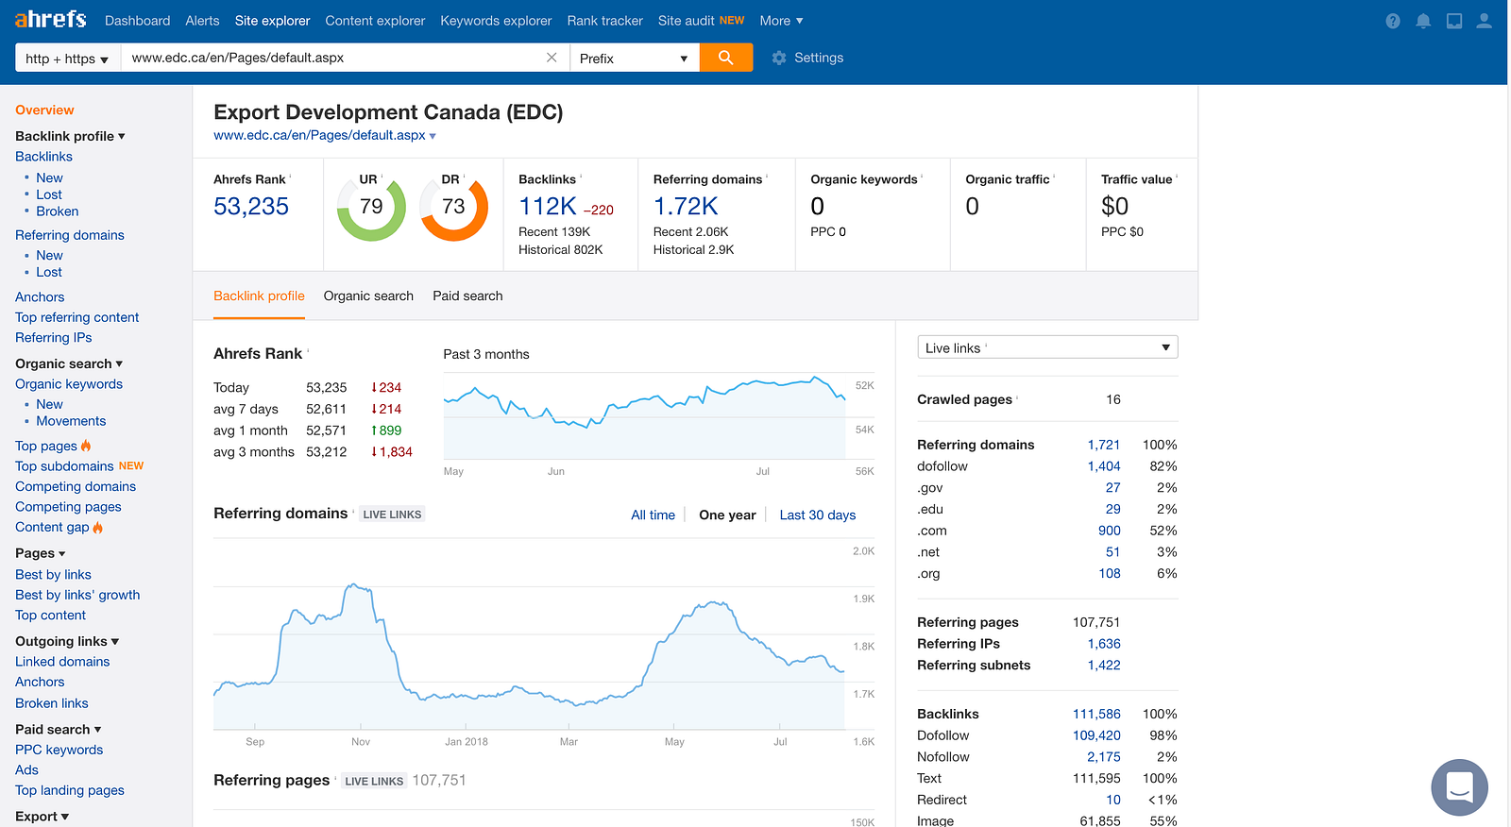Open the chat support widget
The image size is (1511, 827).
(x=1459, y=786)
